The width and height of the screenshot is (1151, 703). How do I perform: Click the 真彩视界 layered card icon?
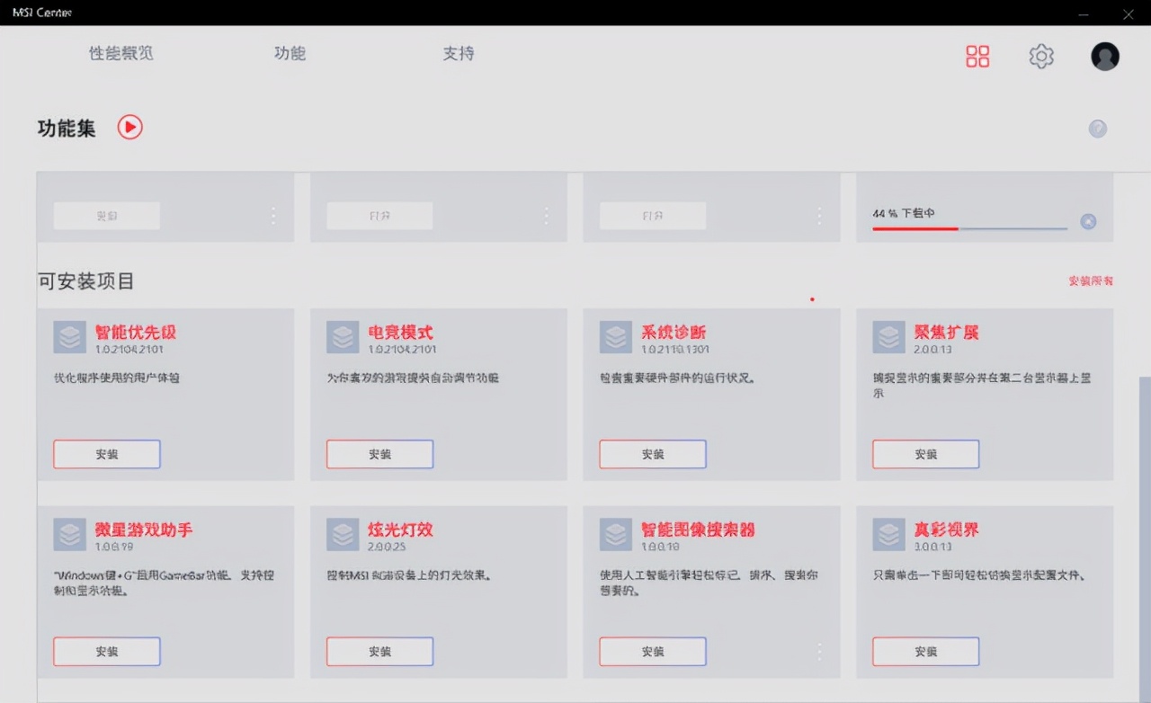(889, 535)
